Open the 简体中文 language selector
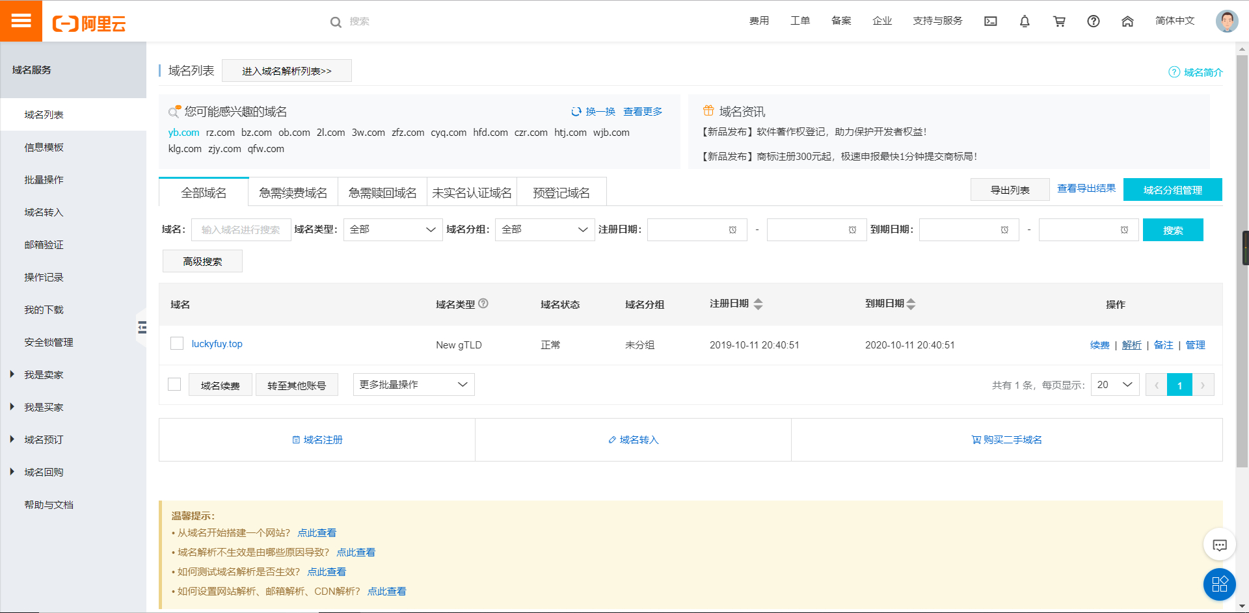The width and height of the screenshot is (1249, 613). point(1175,21)
